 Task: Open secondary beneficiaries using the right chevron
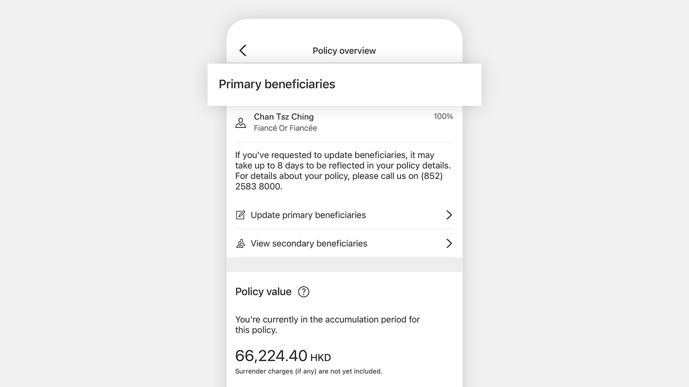[449, 243]
